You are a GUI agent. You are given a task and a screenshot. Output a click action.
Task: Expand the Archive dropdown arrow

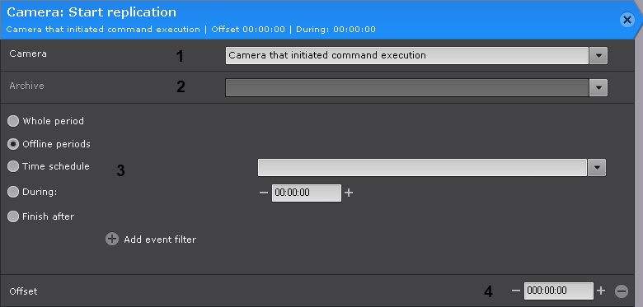[598, 87]
